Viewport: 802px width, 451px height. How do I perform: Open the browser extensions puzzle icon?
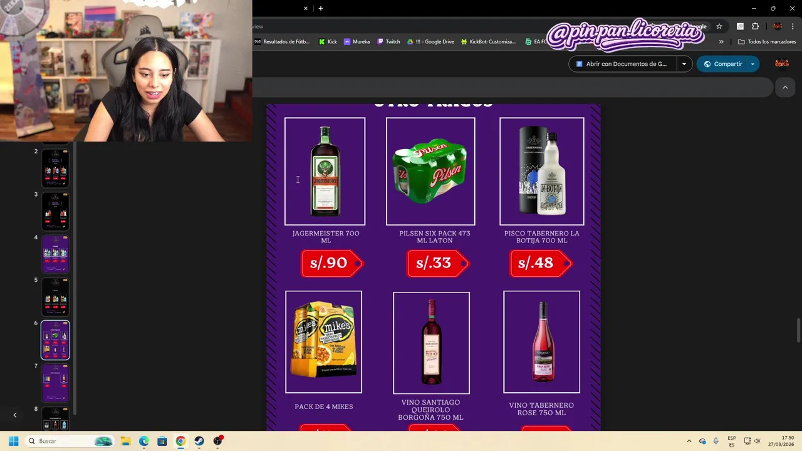755,26
